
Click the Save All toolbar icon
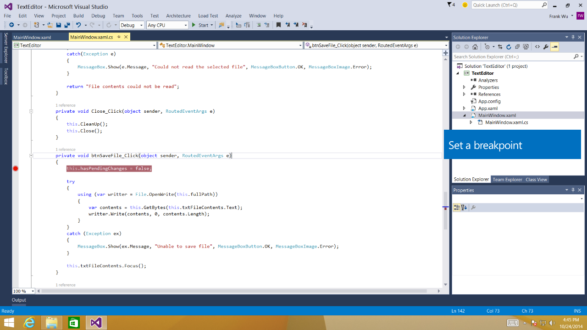[x=67, y=25]
